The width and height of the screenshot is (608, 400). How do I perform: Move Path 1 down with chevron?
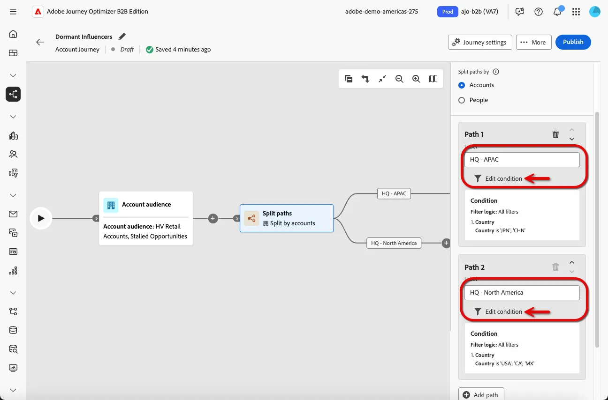(x=572, y=139)
